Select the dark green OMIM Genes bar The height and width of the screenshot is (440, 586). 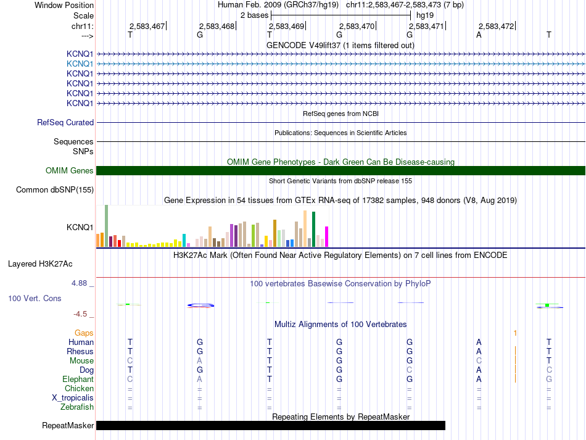click(340, 171)
